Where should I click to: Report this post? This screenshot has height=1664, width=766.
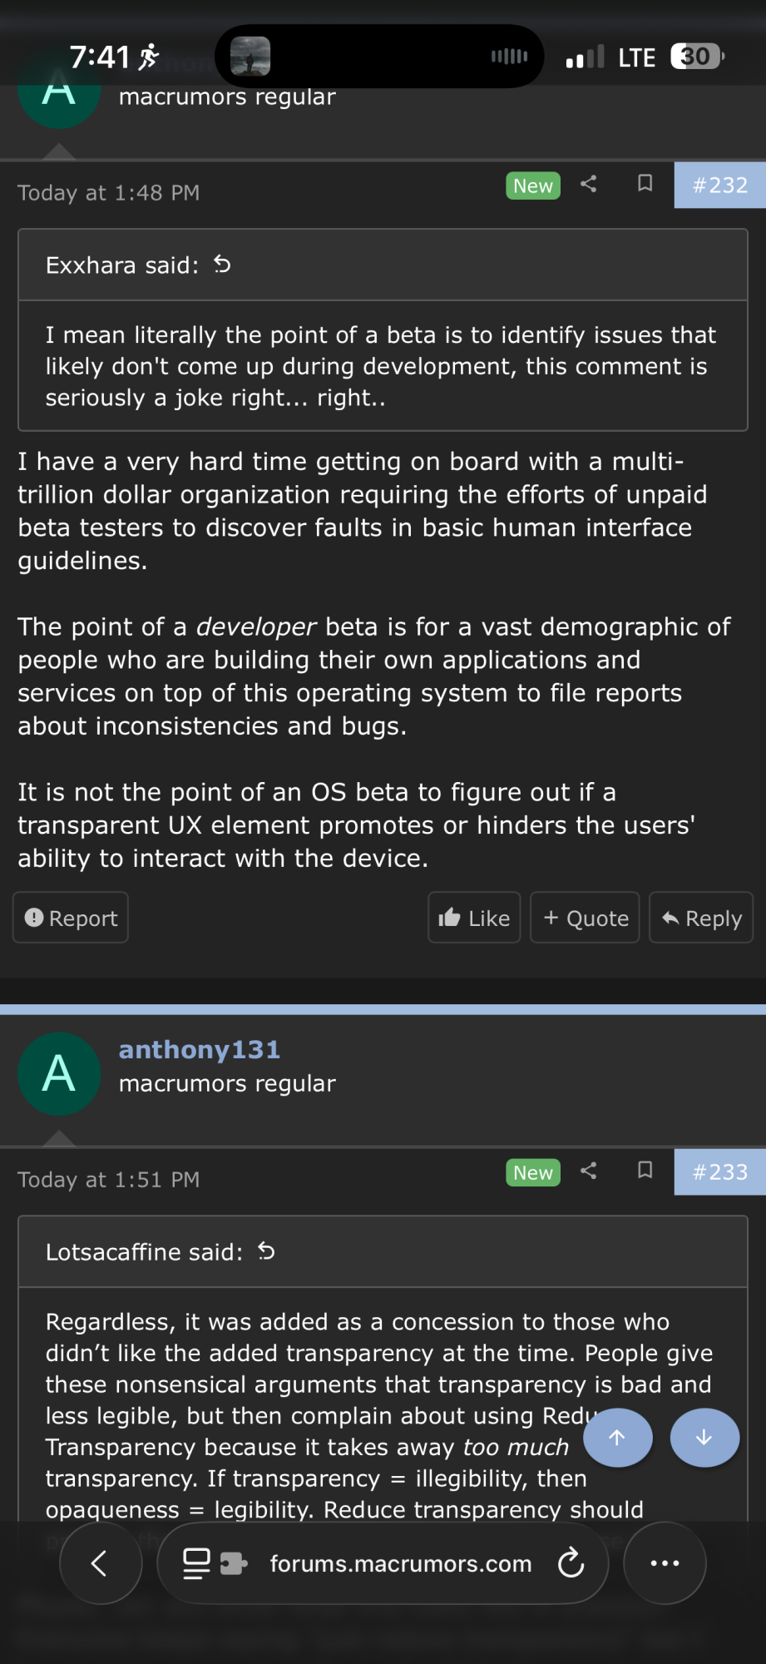(x=71, y=918)
